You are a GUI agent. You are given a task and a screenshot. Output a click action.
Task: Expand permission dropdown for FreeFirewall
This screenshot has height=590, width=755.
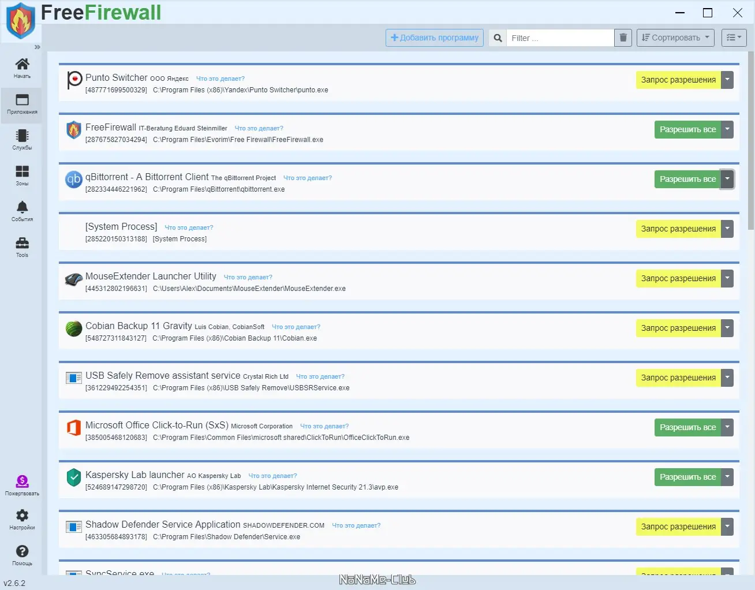click(x=727, y=130)
